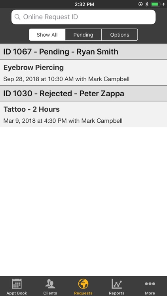
Task: Tap the rotation lock status icon
Action: pos(140,4)
